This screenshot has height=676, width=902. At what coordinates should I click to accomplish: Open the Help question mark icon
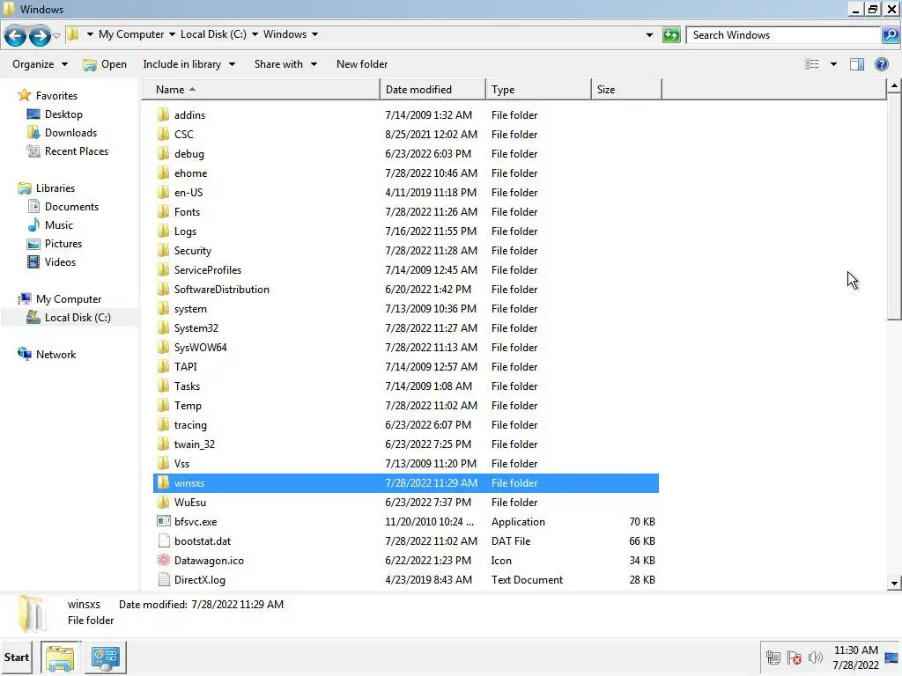tap(881, 64)
